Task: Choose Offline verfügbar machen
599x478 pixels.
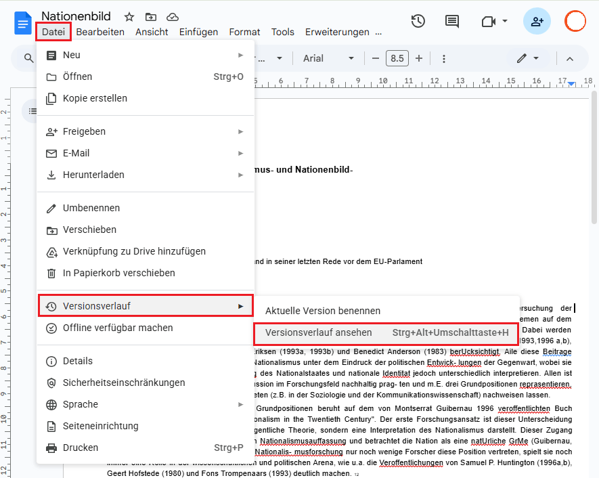Action: pos(145,328)
